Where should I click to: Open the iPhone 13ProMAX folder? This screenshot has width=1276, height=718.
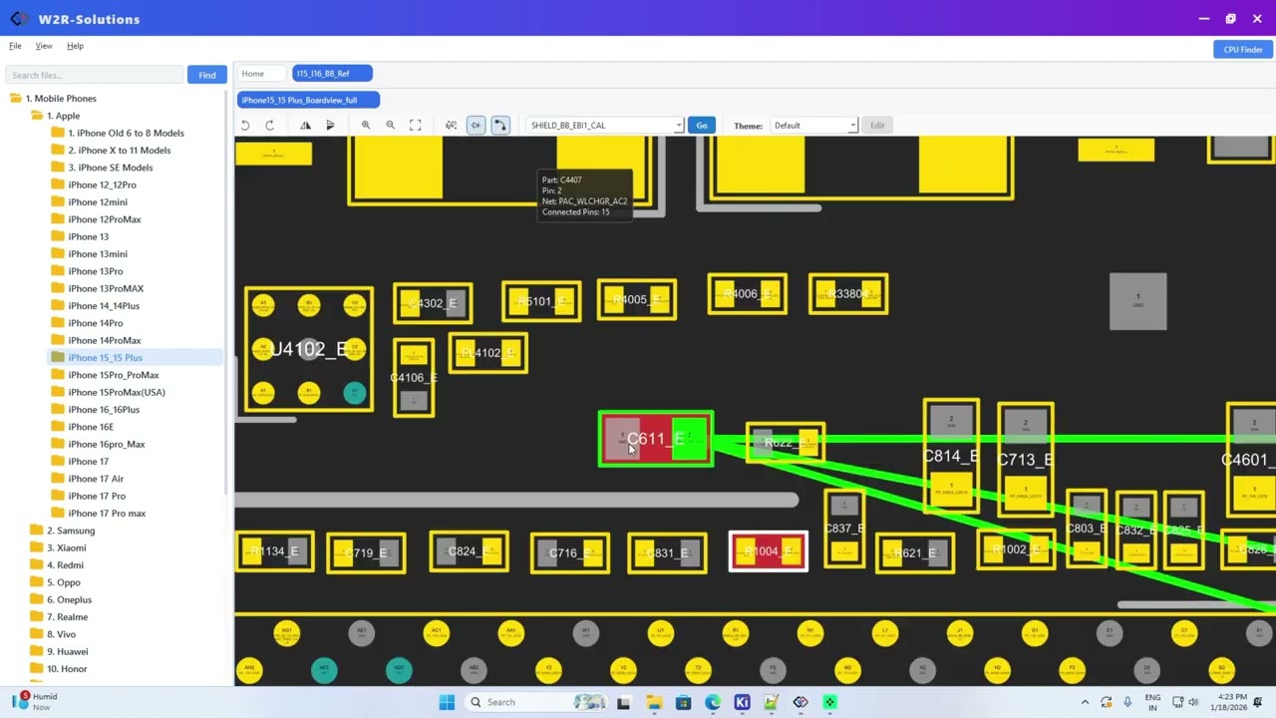(x=106, y=288)
